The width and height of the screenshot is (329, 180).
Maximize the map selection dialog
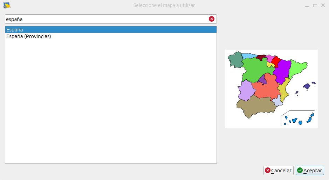point(315,6)
